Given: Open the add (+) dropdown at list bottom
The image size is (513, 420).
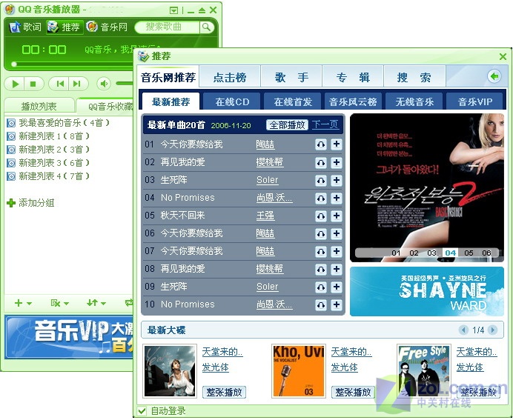Looking at the screenshot, I should [23, 303].
